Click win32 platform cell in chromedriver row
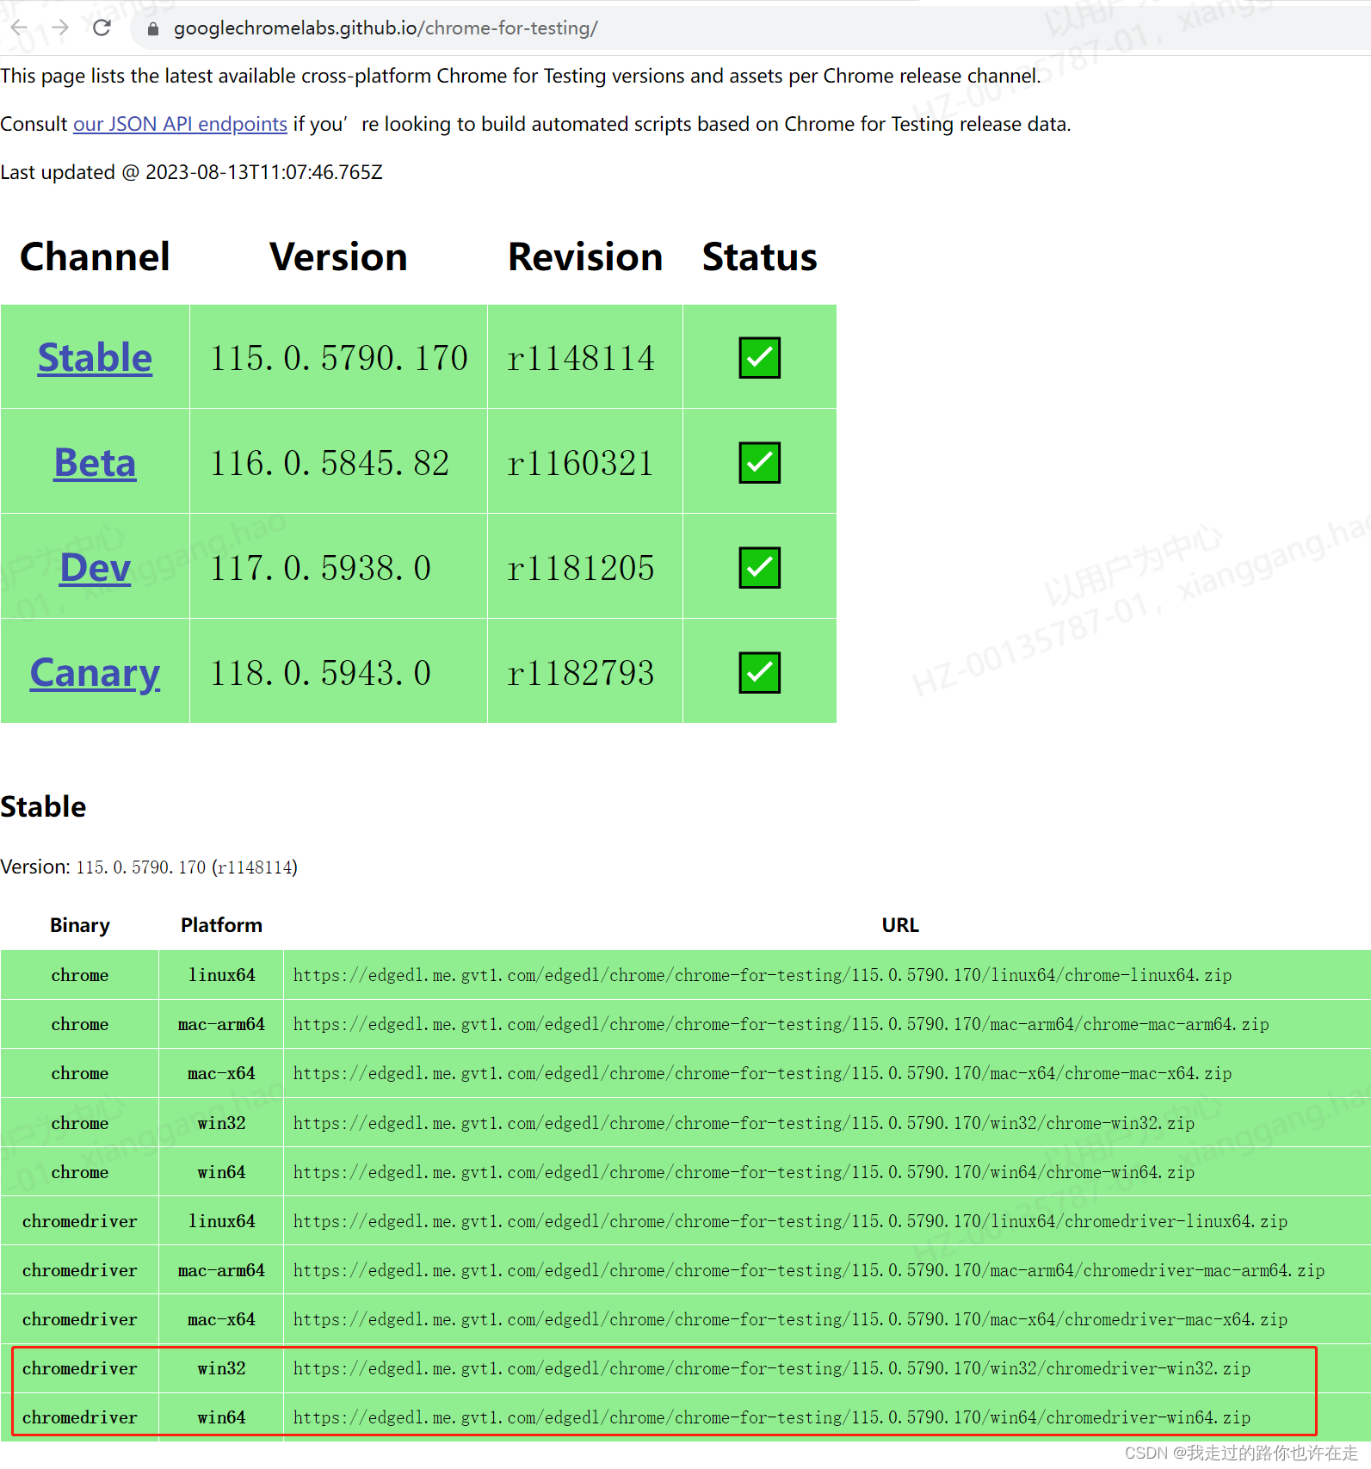The width and height of the screenshot is (1371, 1469). 221,1368
